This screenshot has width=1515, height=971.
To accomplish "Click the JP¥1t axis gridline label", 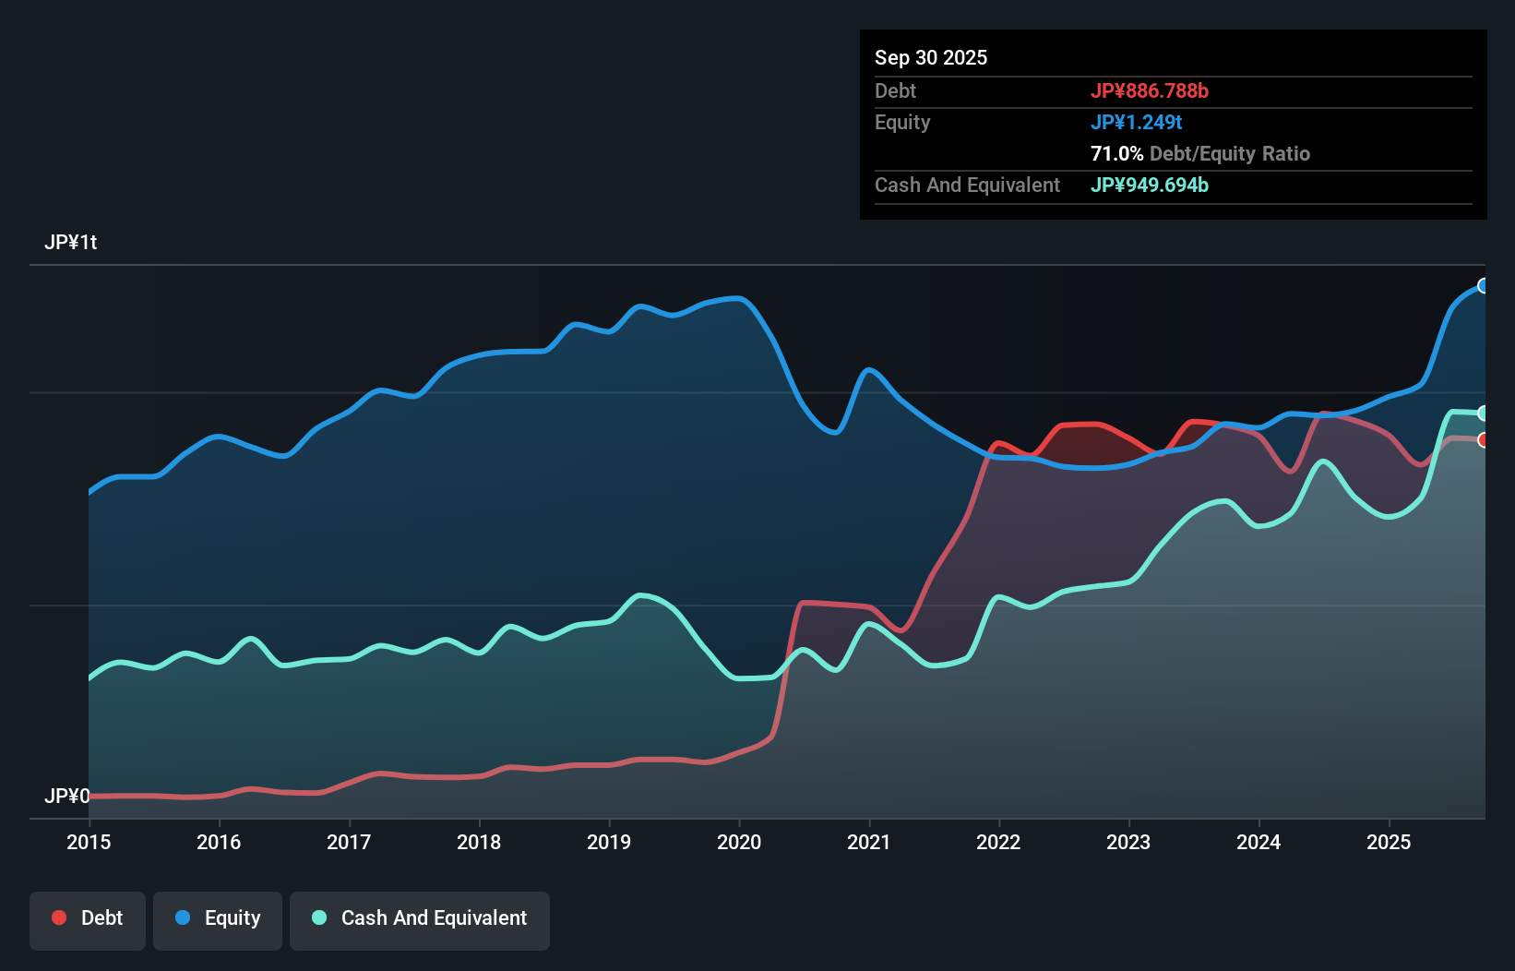I will pos(73,242).
